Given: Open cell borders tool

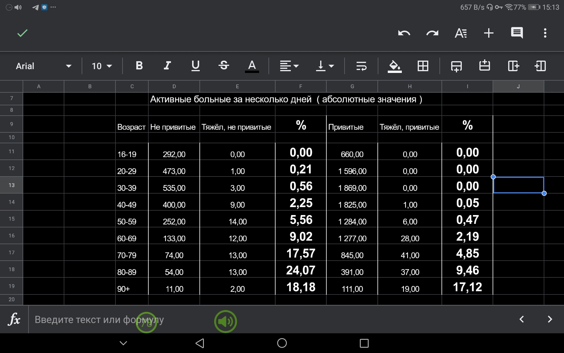Looking at the screenshot, I should tap(423, 66).
